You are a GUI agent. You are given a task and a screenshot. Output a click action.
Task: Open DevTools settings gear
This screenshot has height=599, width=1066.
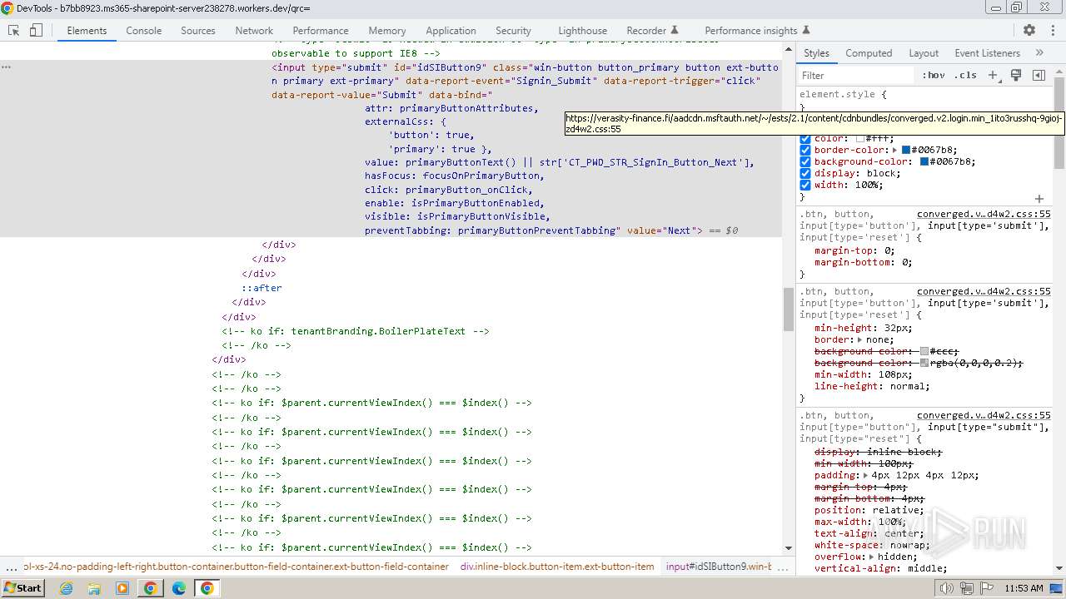point(1029,30)
